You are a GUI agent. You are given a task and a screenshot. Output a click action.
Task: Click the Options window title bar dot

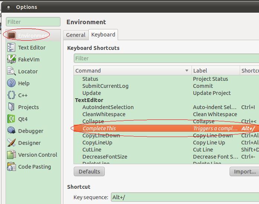(9, 7)
